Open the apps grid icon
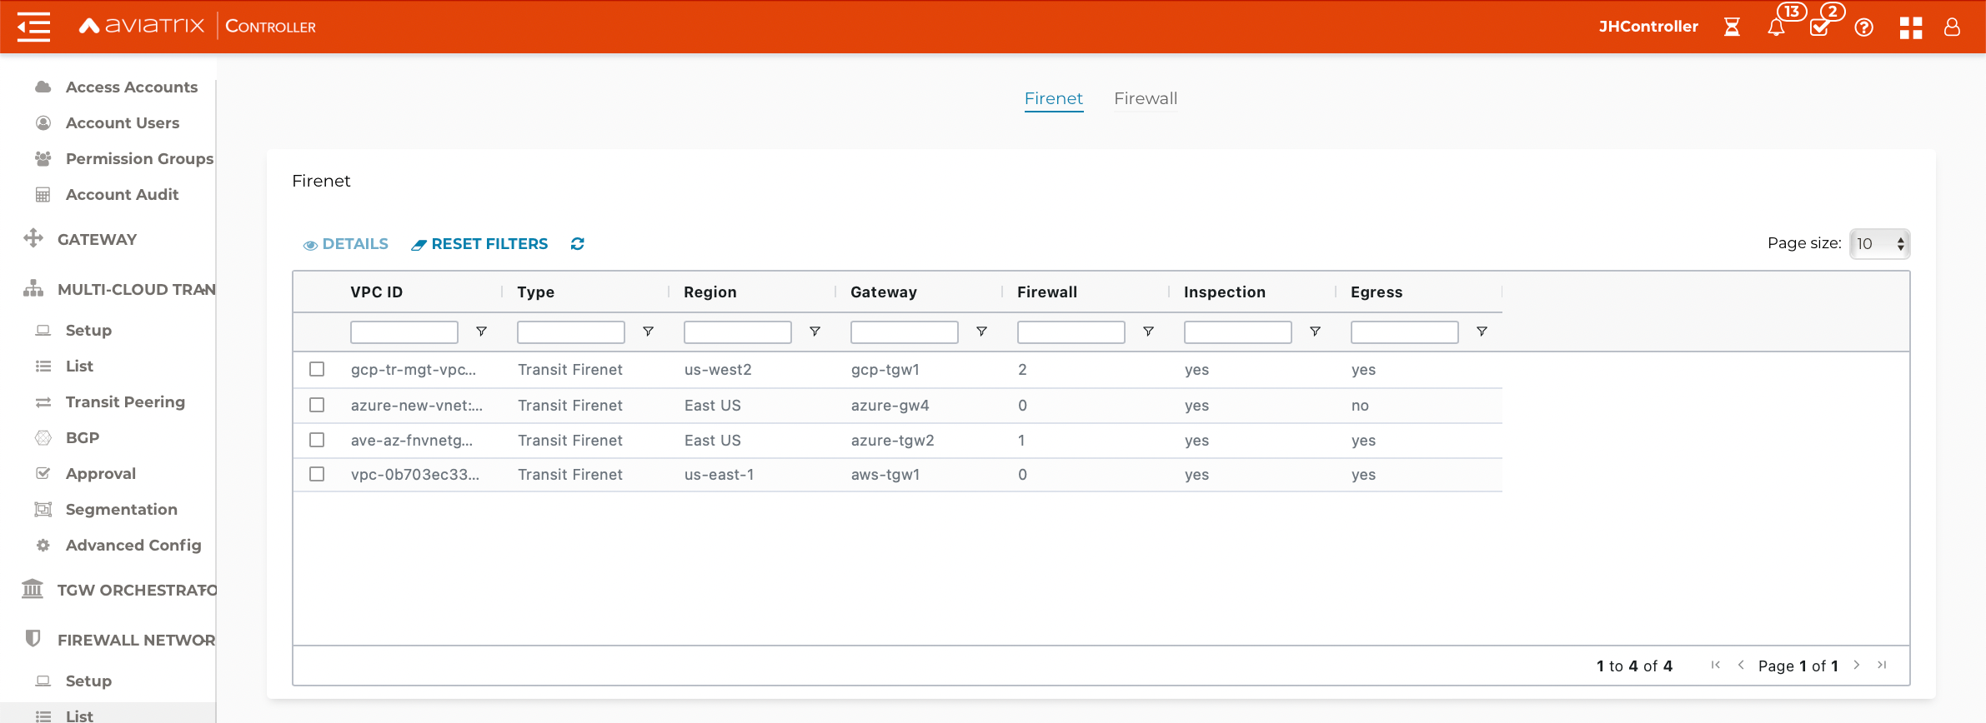The height and width of the screenshot is (723, 1986). click(x=1910, y=27)
